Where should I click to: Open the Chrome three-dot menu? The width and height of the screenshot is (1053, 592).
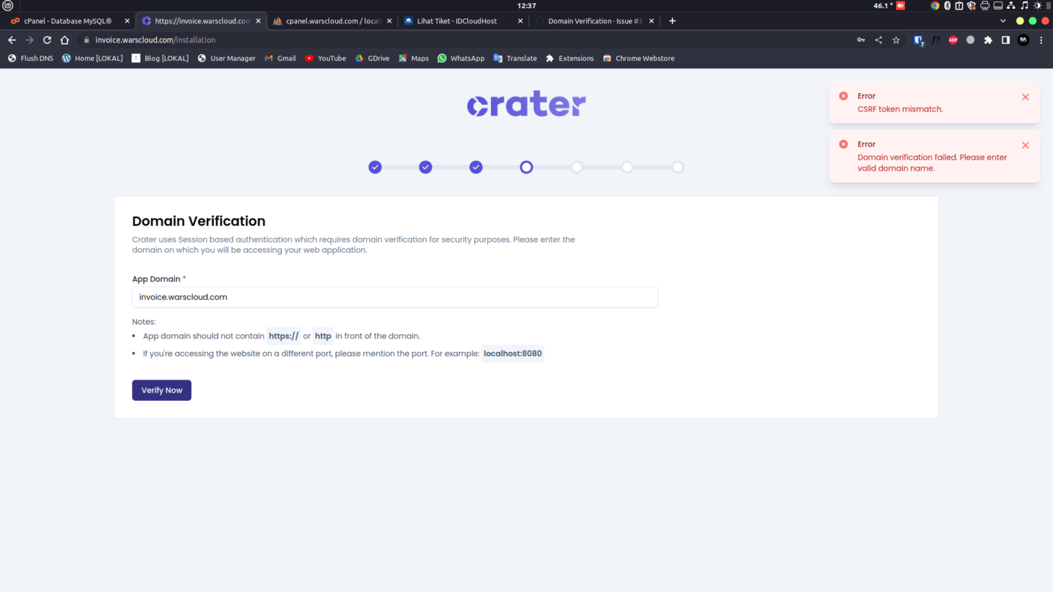(x=1041, y=40)
